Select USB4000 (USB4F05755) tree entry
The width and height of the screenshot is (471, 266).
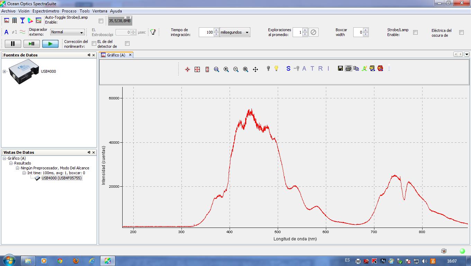pos(62,178)
